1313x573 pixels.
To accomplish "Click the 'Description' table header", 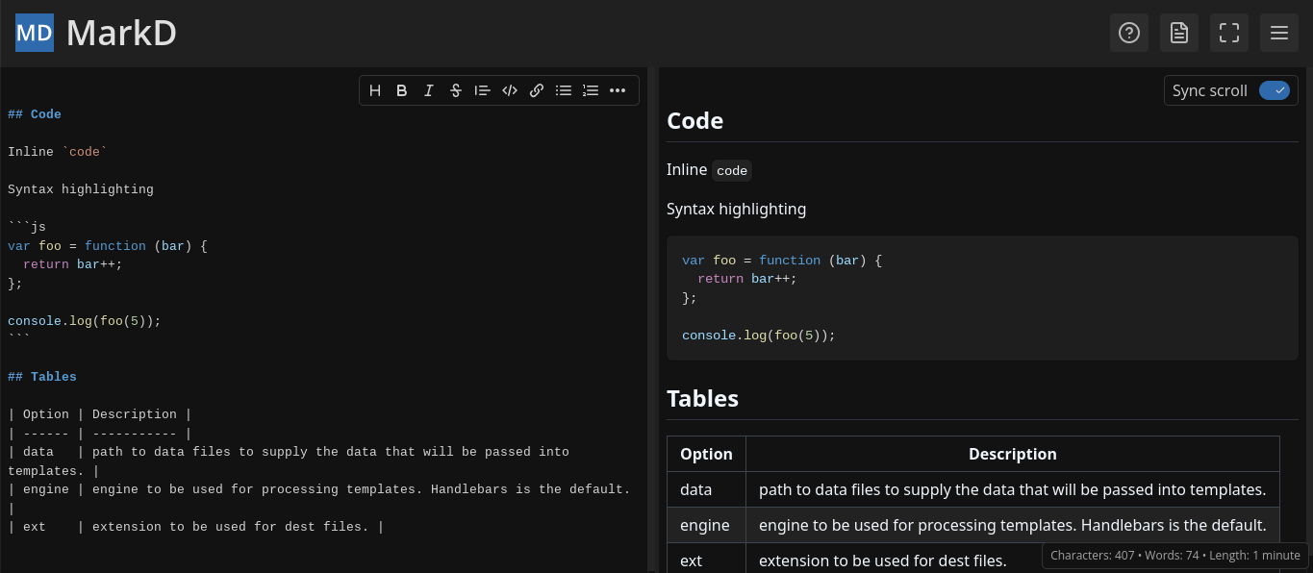I will click(1012, 454).
